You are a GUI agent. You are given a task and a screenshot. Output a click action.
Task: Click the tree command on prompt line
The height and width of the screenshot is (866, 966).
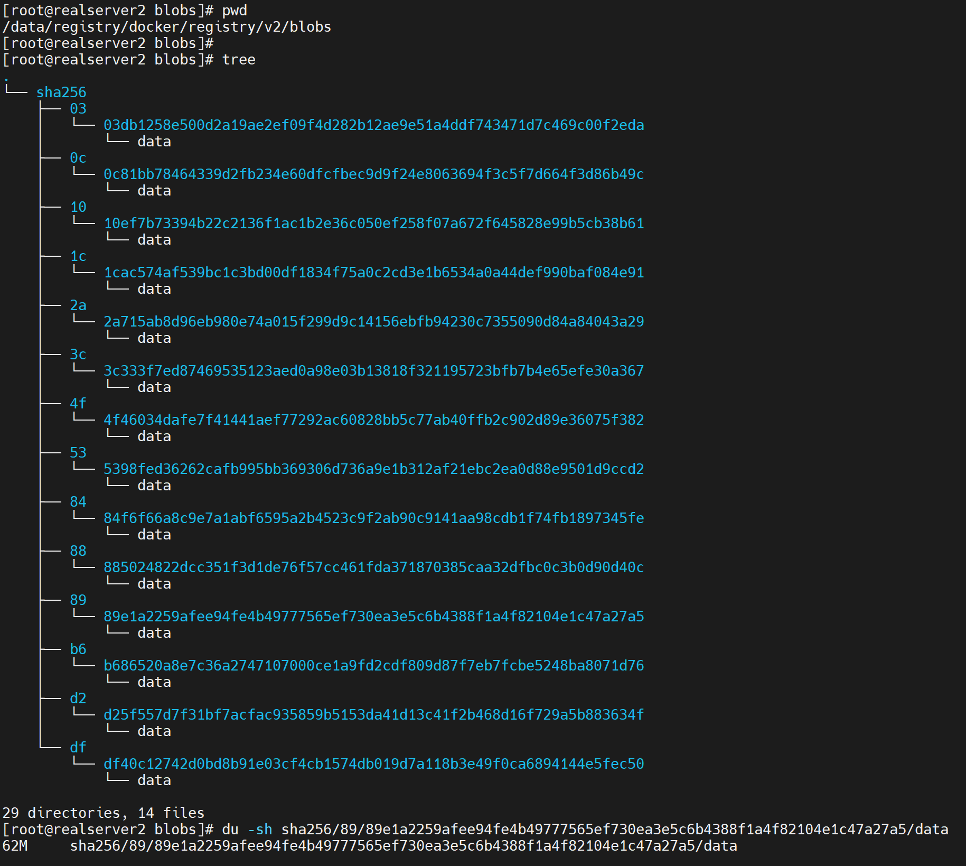coord(238,60)
